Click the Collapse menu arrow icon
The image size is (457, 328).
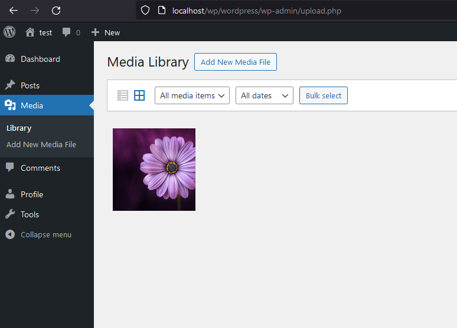click(10, 234)
